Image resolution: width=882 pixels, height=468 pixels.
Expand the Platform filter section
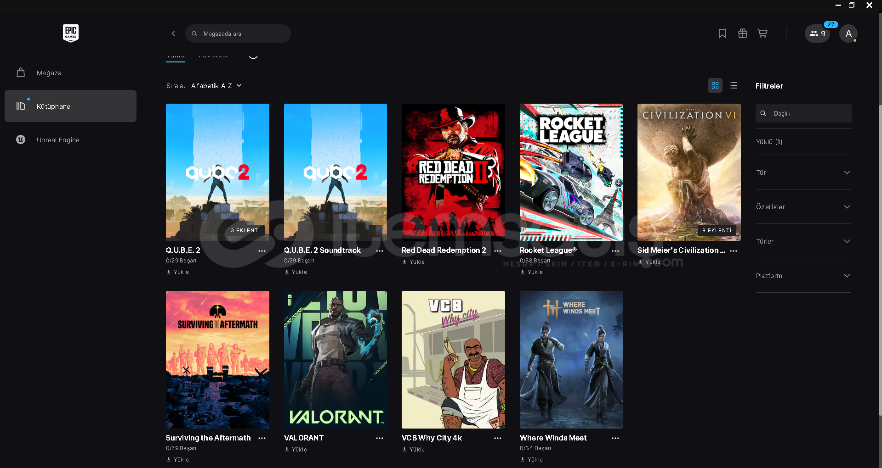tap(803, 276)
